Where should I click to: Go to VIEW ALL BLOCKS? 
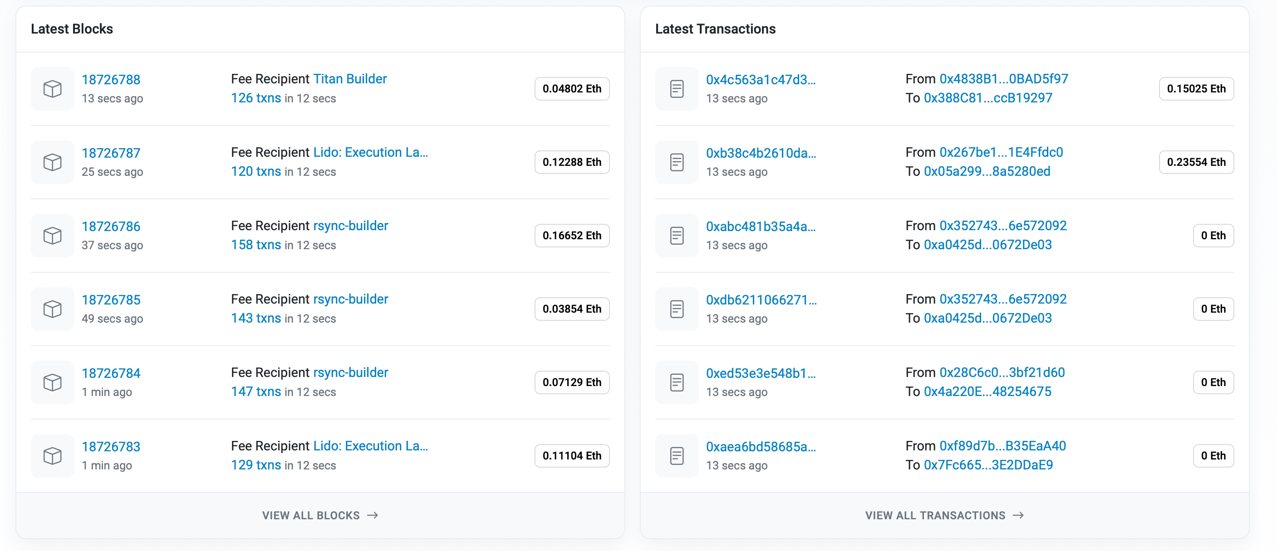320,515
